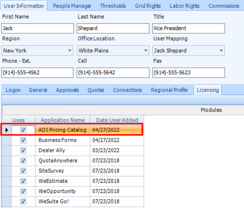The width and height of the screenshot is (244, 209).
Task: Select the SiteSurvey application cell
Action: (x=63, y=171)
